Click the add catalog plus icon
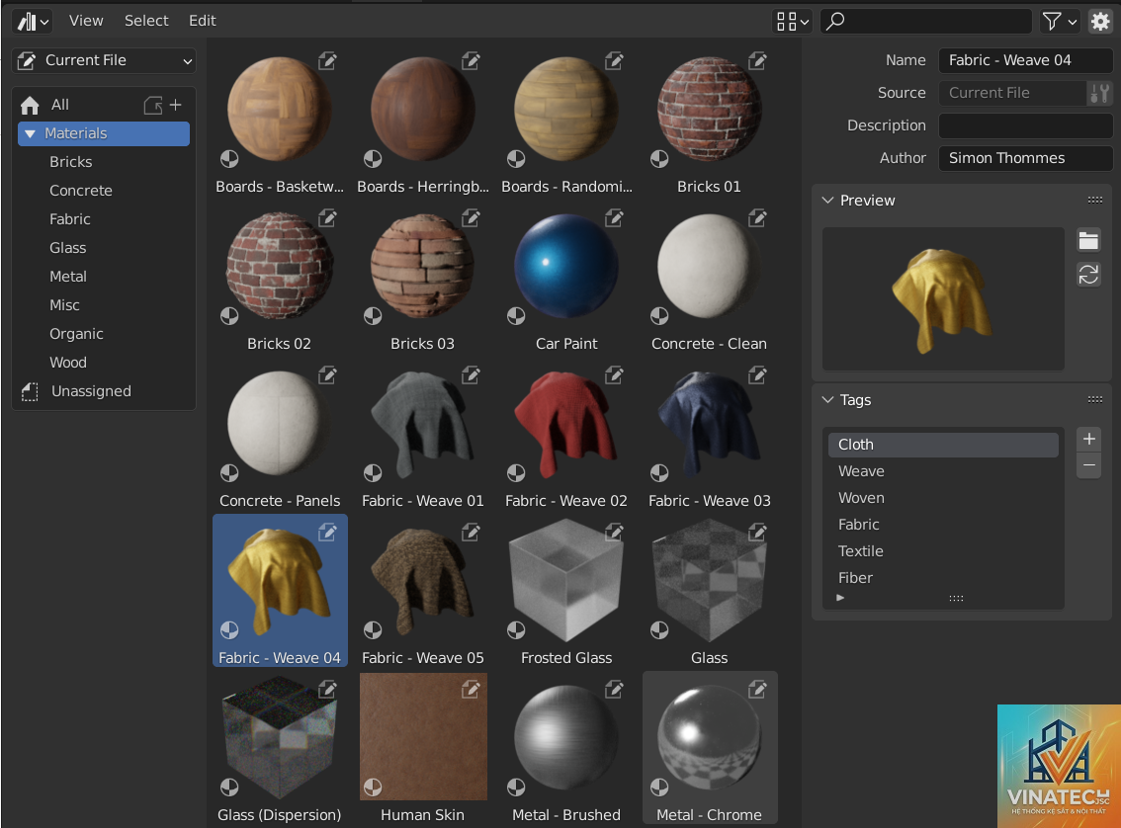Image resolution: width=1121 pixels, height=828 pixels. tap(176, 105)
